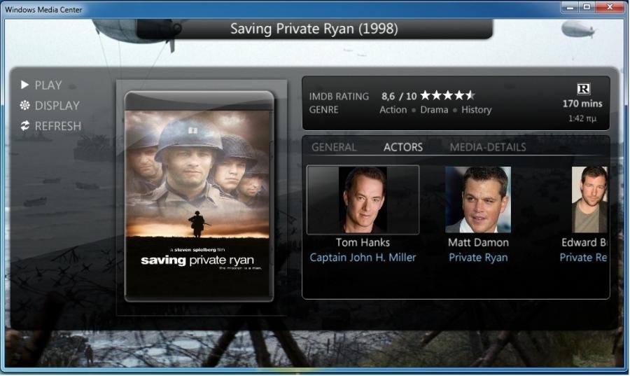Click the History genre text
630x376 pixels.
click(476, 110)
